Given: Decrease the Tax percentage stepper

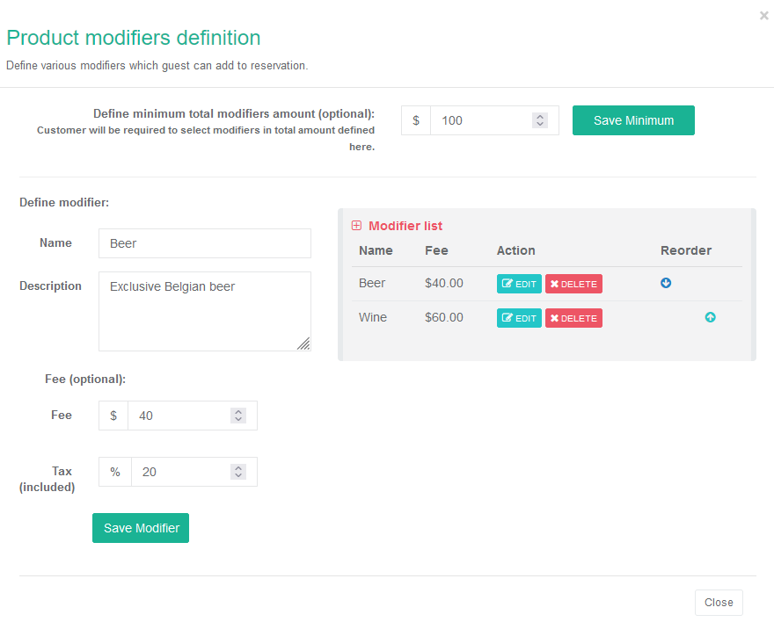Looking at the screenshot, I should (x=238, y=475).
